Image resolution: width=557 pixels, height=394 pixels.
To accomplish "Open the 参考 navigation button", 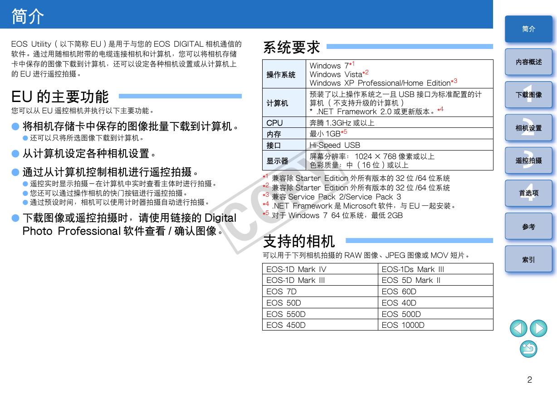I will tap(528, 226).
